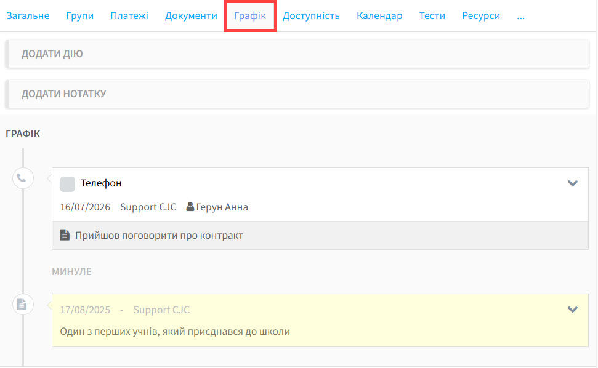
Task: Click the note icon on the timeline
Action: click(x=23, y=305)
